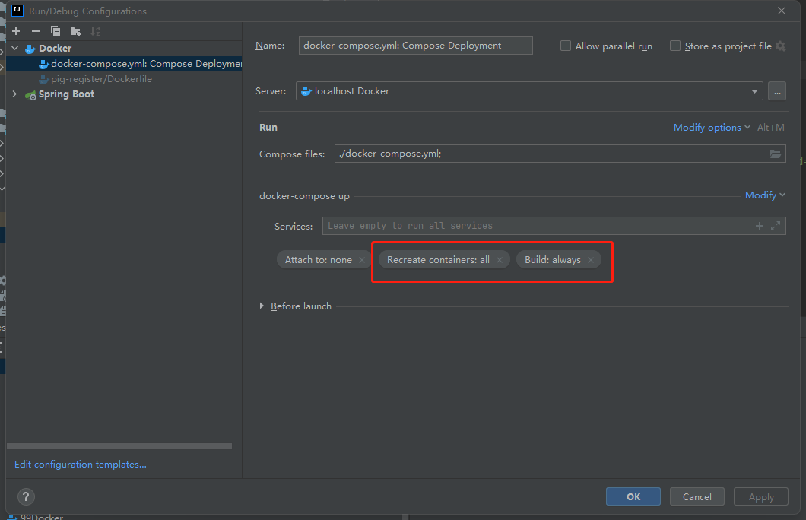The image size is (806, 520).
Task: Open Modify options dropdown
Action: pyautogui.click(x=712, y=128)
